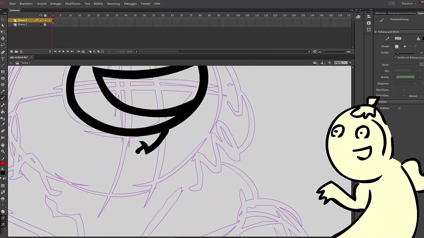Select the Pen tool
Screen dimensions: 424x238
coord(3,52)
